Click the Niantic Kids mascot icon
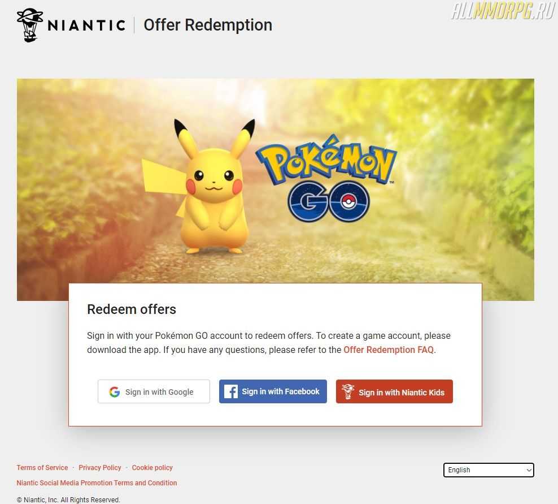 [348, 391]
